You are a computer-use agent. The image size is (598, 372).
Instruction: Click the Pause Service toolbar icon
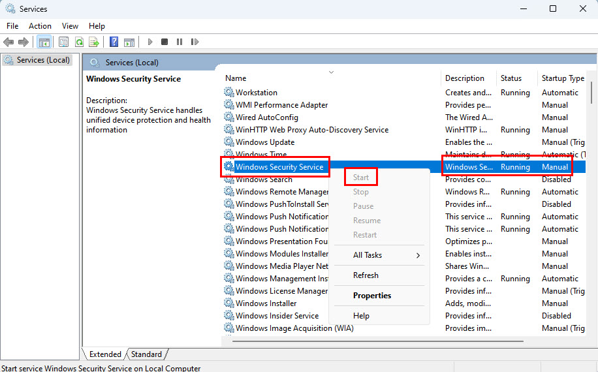coord(180,42)
